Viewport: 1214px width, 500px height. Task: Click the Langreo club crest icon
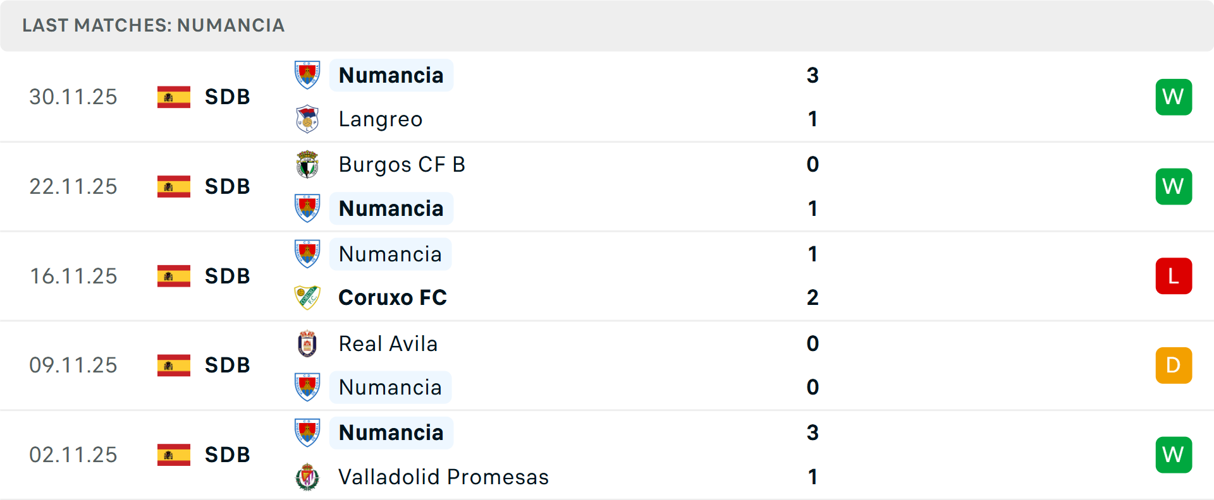tap(307, 119)
